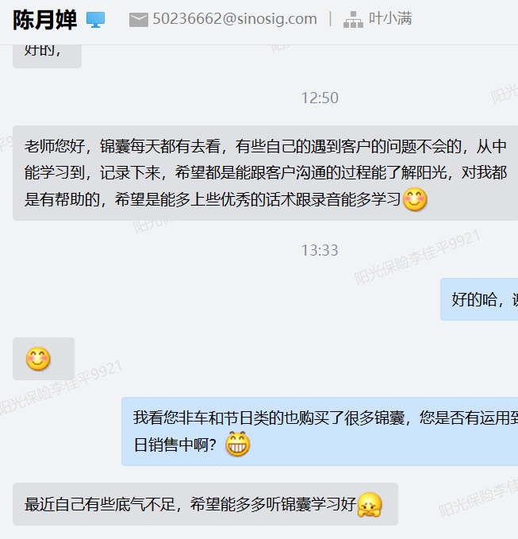Open the organization hierarchy icon
The image size is (518, 539).
click(353, 20)
